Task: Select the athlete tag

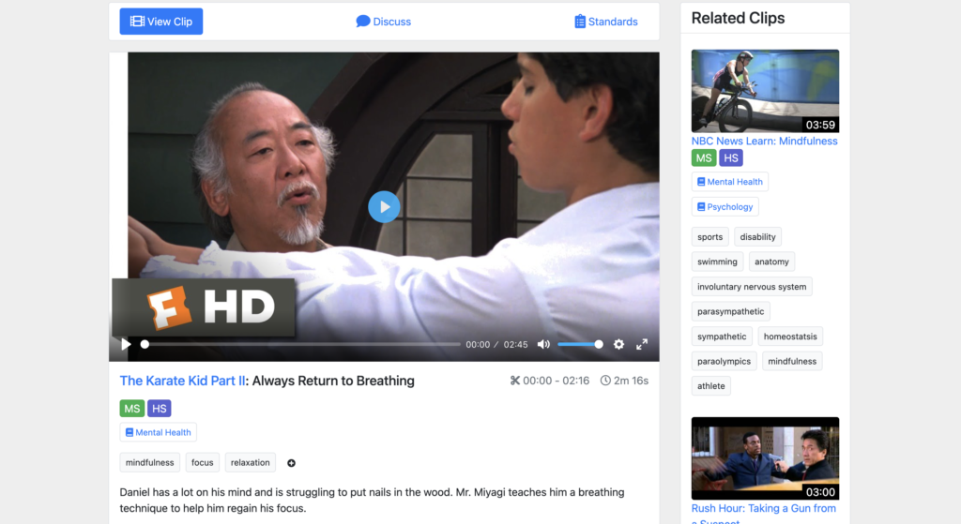Action: 711,386
